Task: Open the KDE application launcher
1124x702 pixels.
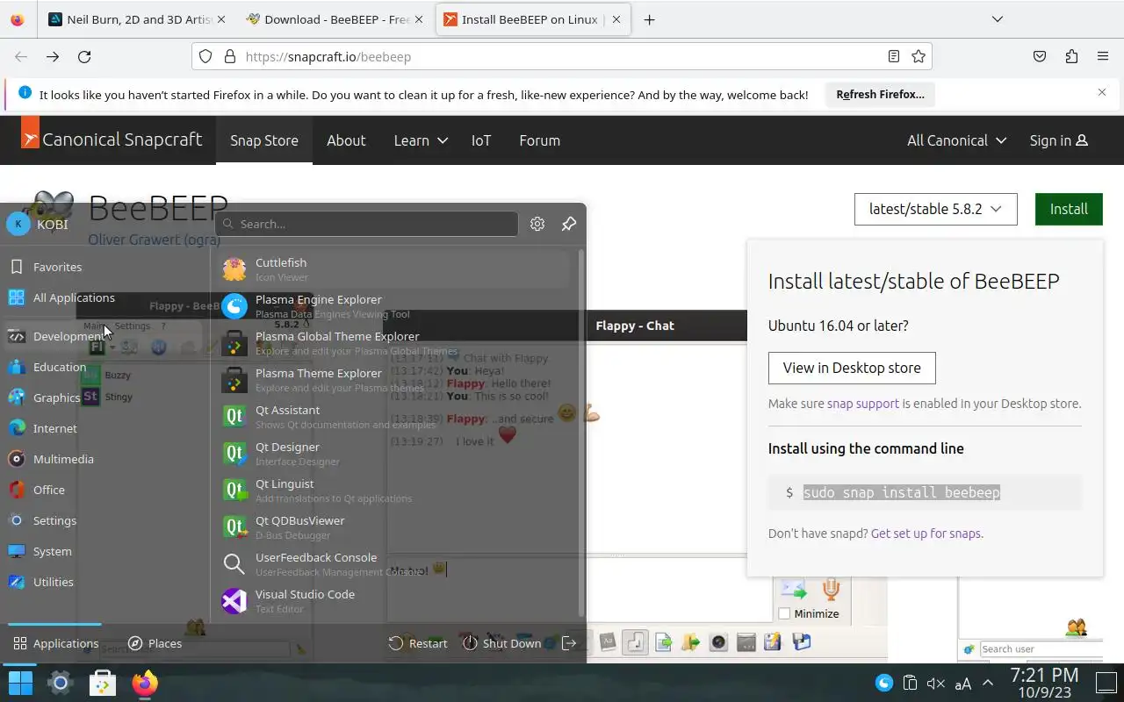Action: (x=21, y=683)
